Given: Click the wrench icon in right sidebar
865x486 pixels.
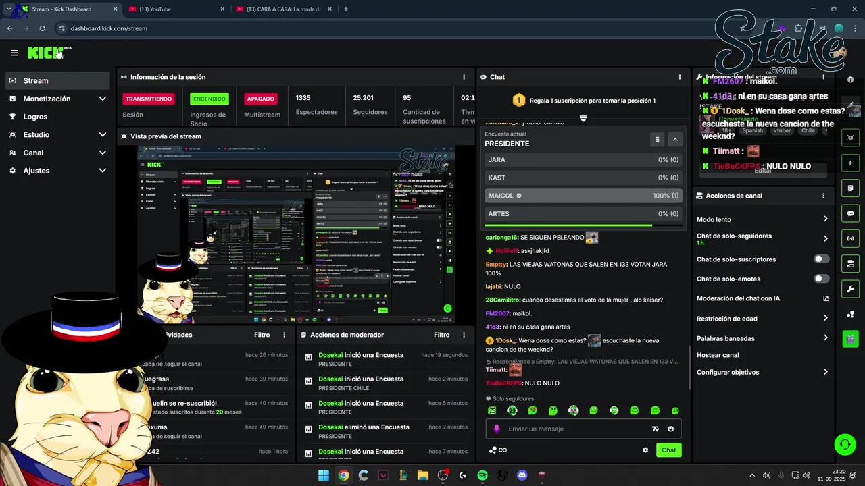Looking at the screenshot, I should (x=850, y=289).
